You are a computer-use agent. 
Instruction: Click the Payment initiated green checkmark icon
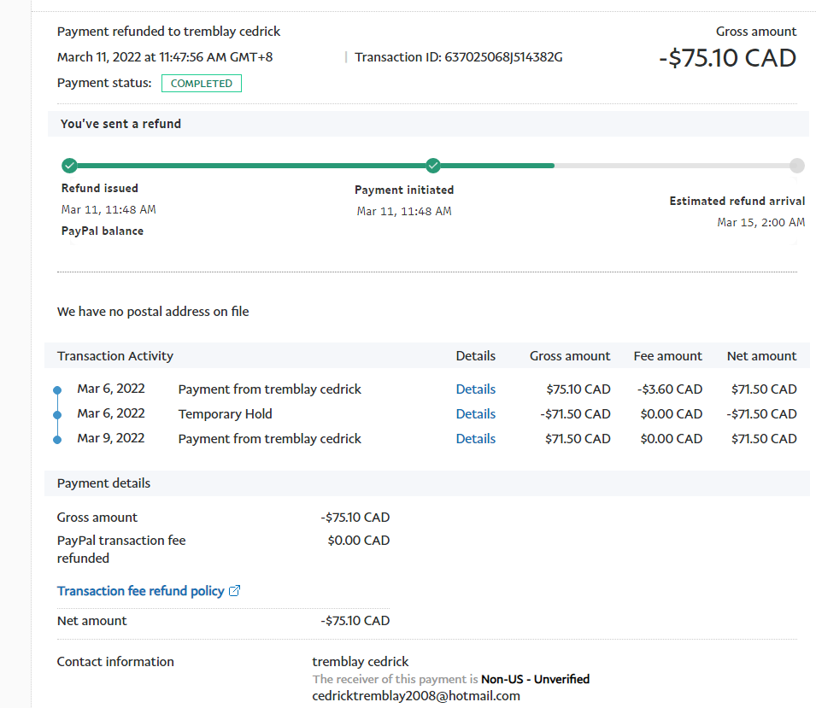433,166
